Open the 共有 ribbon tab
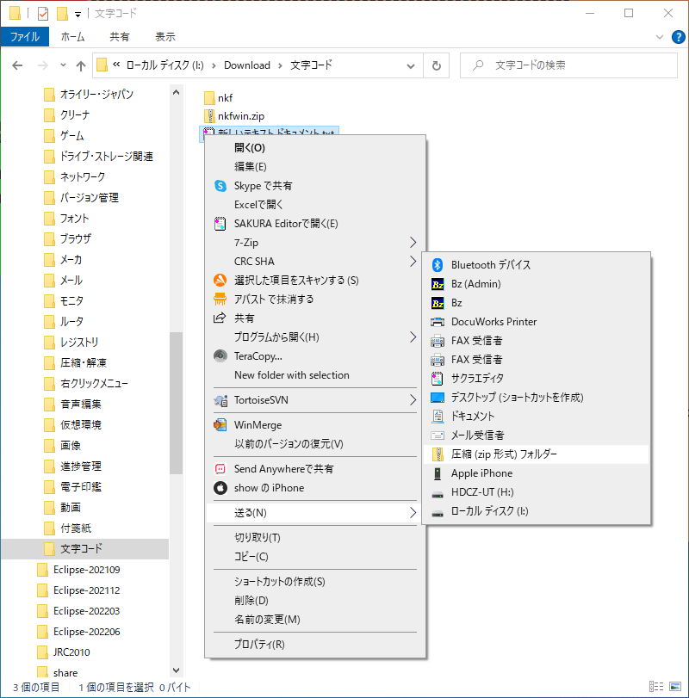Screen dimensions: 689x698 click(x=120, y=37)
